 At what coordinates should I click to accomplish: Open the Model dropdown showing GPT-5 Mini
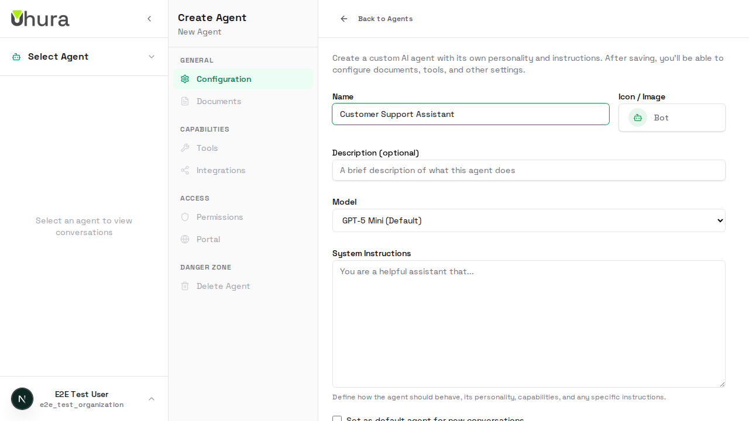528,220
